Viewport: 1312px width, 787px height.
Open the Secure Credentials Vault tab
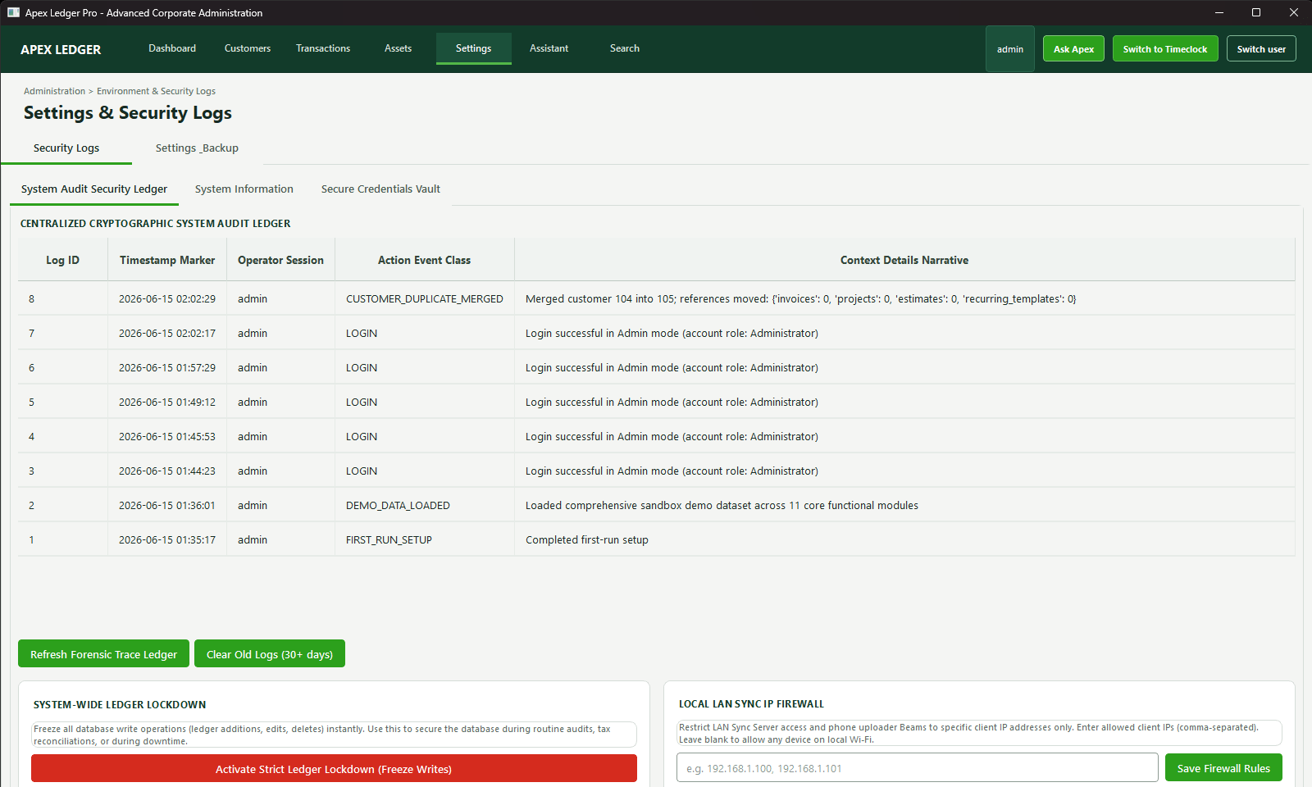click(380, 189)
